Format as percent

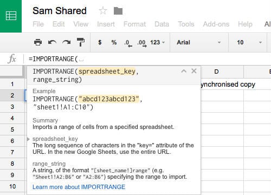[114, 42]
